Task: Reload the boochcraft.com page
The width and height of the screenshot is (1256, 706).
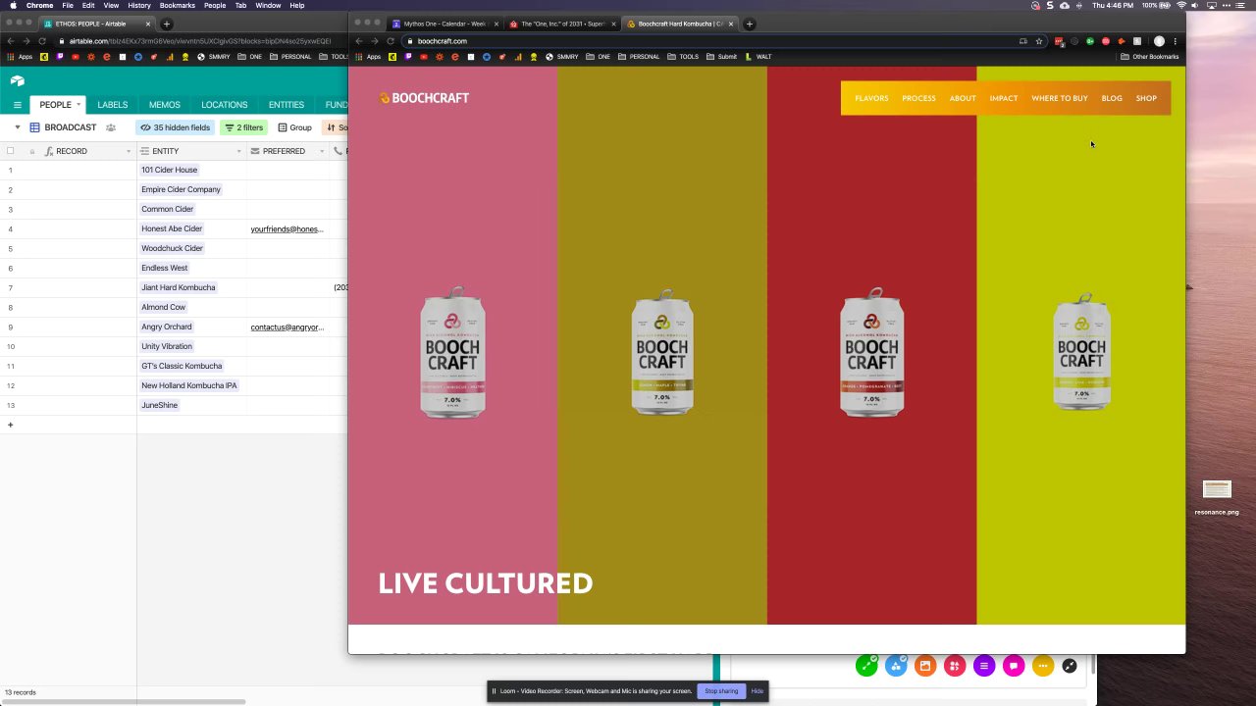Action: coord(391,41)
